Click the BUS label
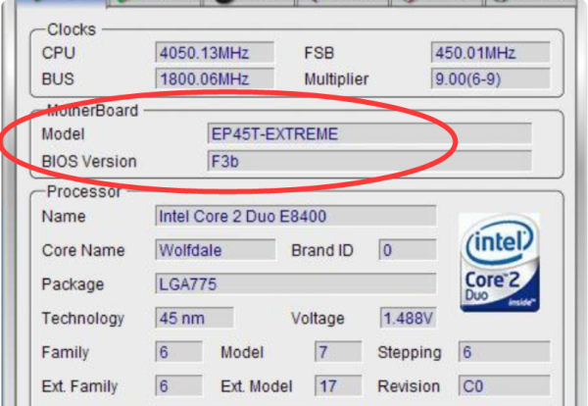Image resolution: width=588 pixels, height=406 pixels. click(58, 78)
